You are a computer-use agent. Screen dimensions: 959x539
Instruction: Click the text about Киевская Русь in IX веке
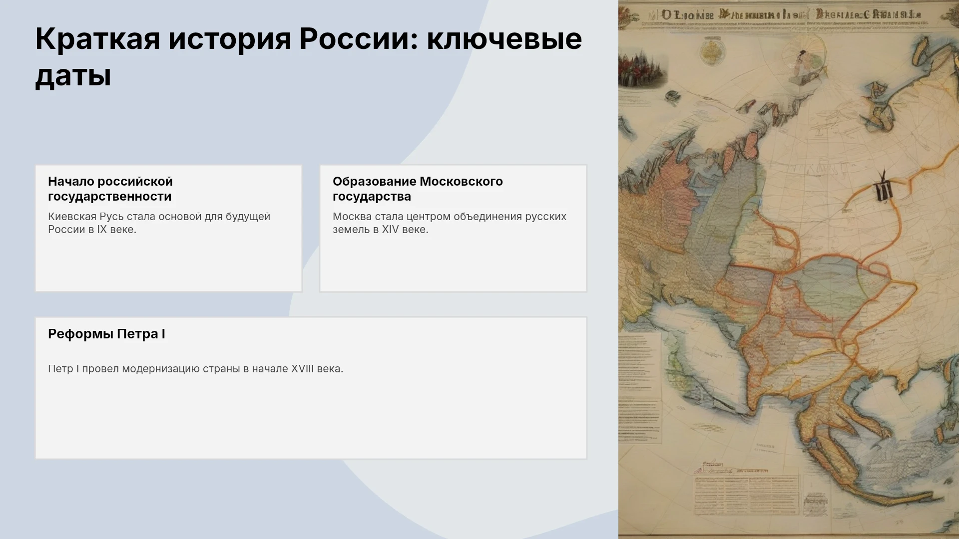159,223
